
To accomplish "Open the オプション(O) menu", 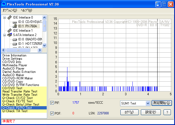I will pyautogui.click(x=10, y=10).
